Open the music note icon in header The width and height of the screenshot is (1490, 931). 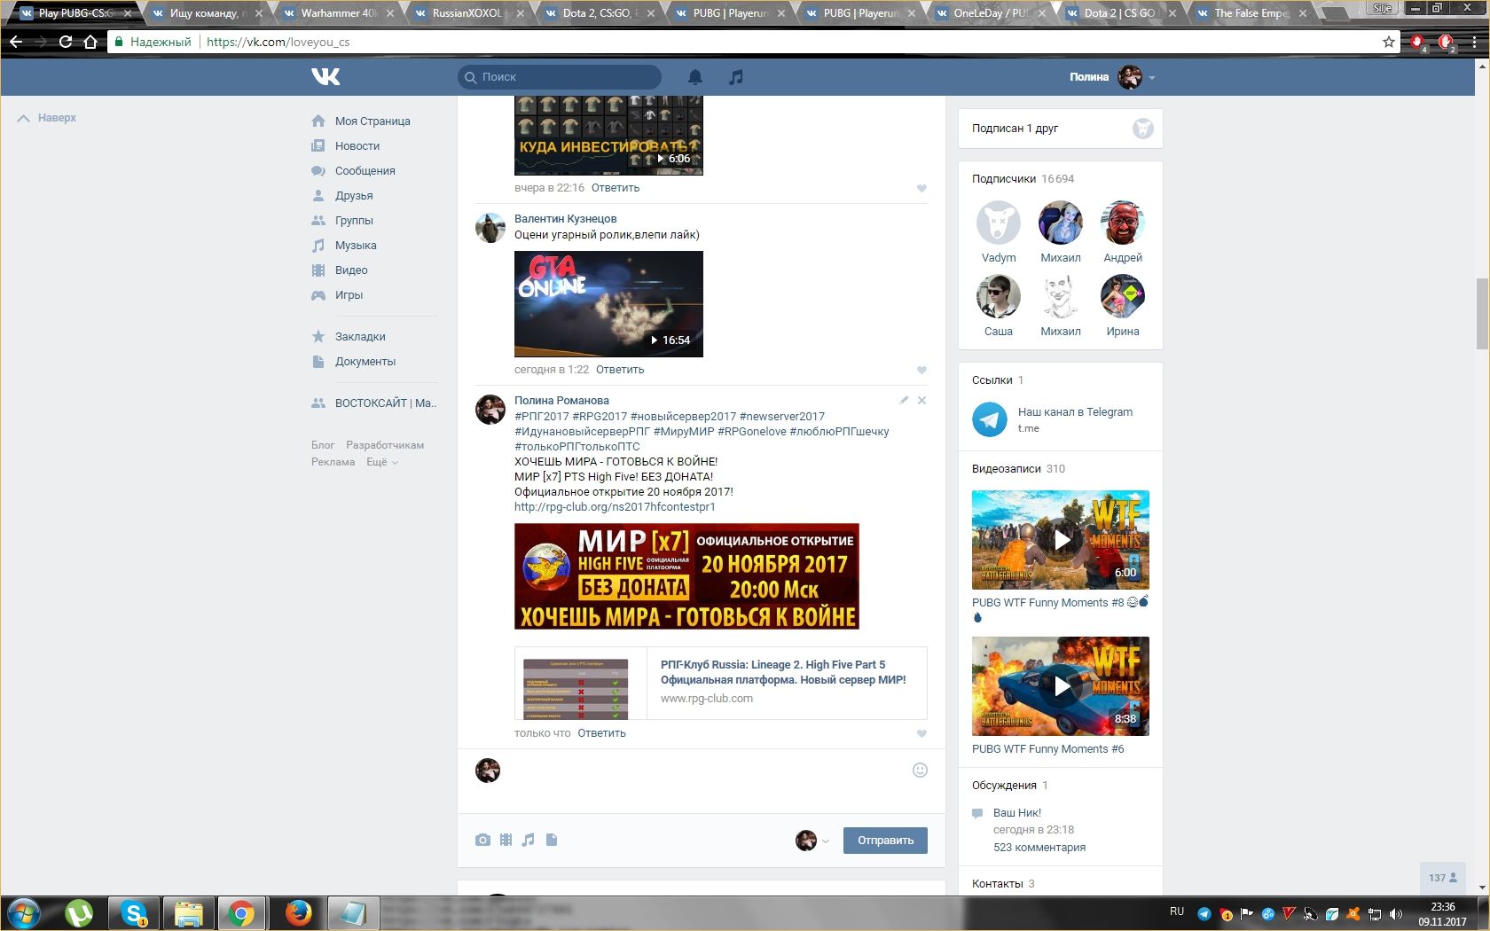(x=735, y=77)
